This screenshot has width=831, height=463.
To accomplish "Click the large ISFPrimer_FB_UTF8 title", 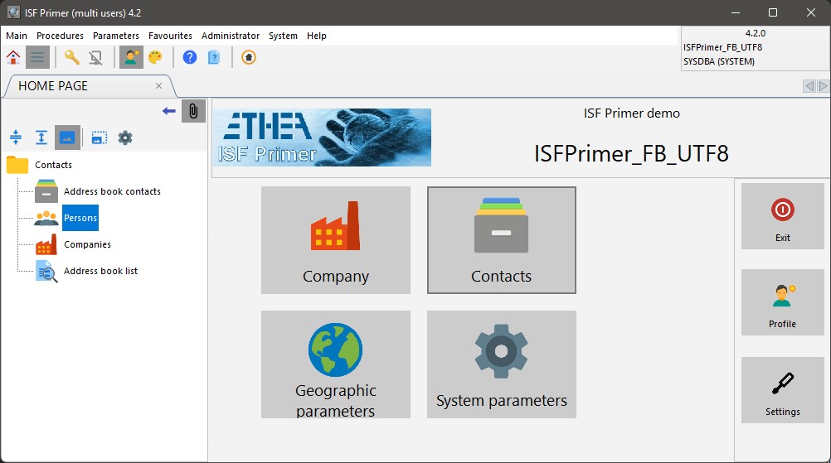I will 631,153.
